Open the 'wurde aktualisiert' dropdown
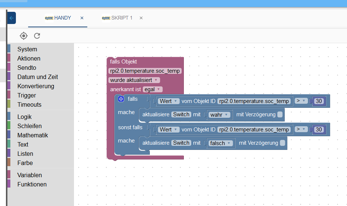 pos(134,80)
